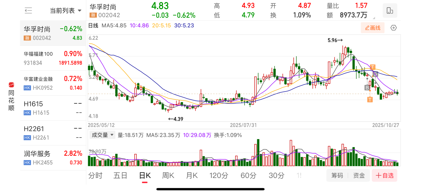Select 华孚时尚 002042 in list

point(53,33)
